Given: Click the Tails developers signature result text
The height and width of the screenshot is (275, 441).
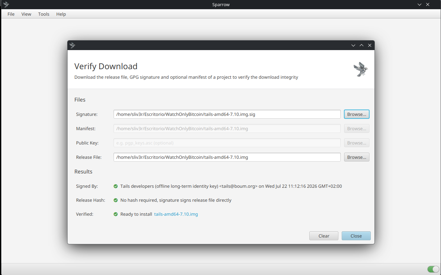Looking at the screenshot, I should click(231, 186).
